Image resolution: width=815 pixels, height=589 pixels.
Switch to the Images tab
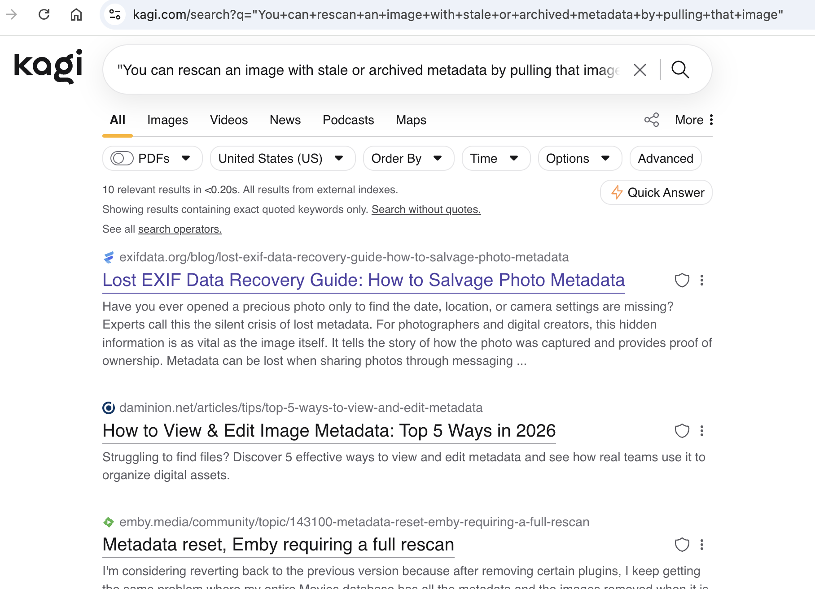(x=167, y=120)
